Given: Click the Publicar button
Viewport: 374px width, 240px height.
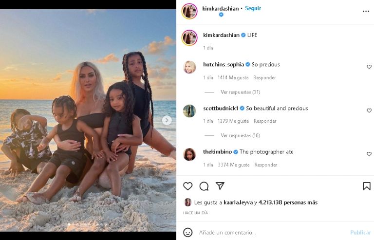Looking at the screenshot, I should 360,232.
